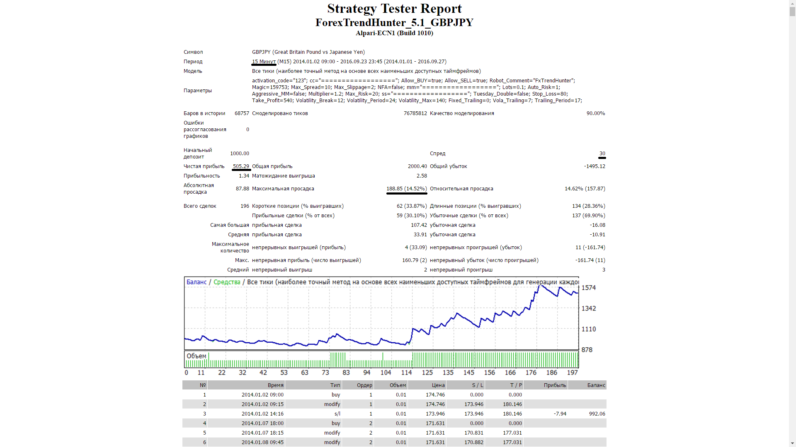Click the relative drawdown value 14.62% (157.87)
The height and width of the screenshot is (447, 796).
pyautogui.click(x=585, y=189)
